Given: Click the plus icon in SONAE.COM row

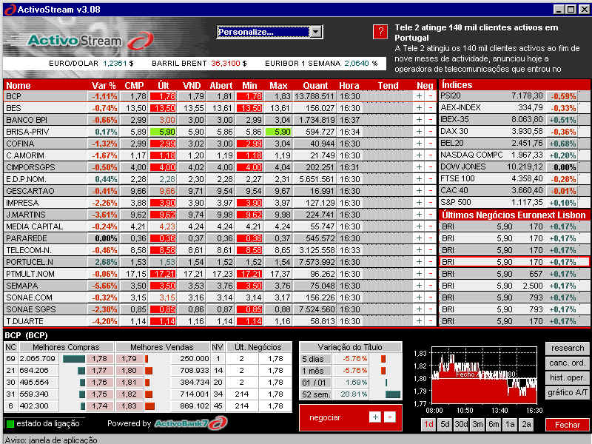Looking at the screenshot, I should pos(419,297).
